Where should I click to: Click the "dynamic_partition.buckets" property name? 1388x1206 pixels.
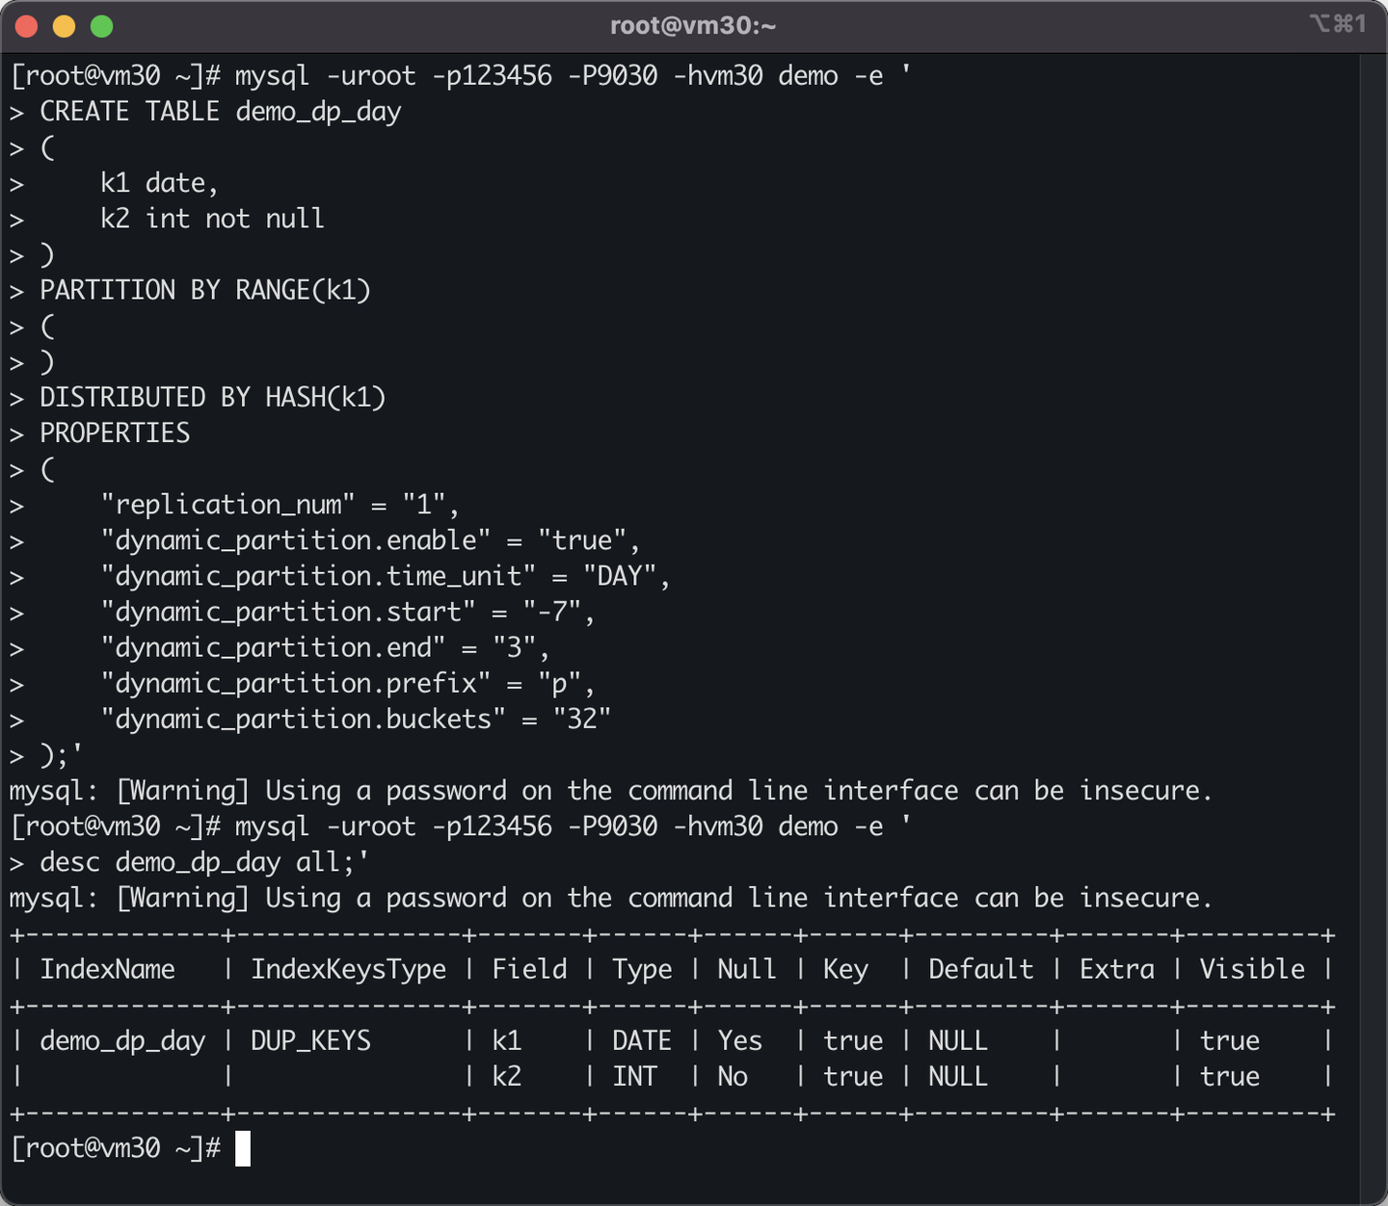coord(303,720)
